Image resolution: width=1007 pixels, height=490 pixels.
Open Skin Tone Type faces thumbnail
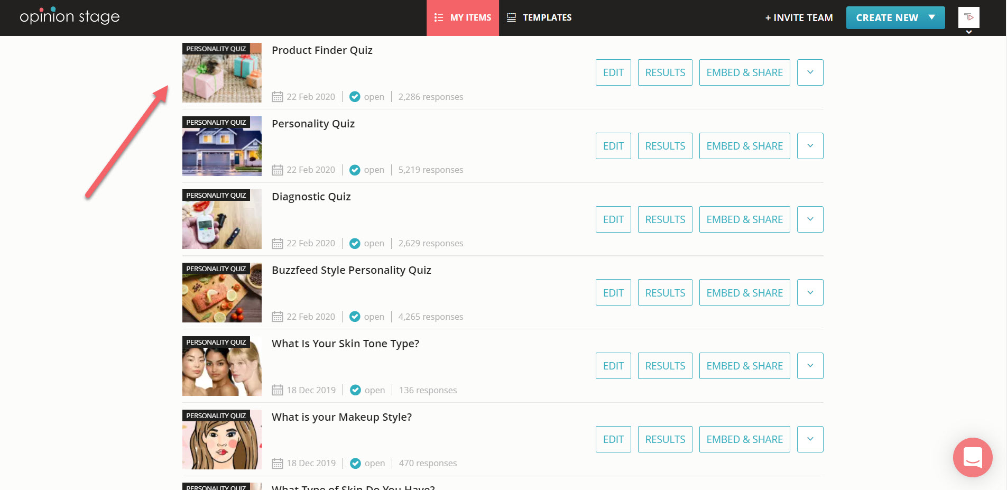(222, 366)
